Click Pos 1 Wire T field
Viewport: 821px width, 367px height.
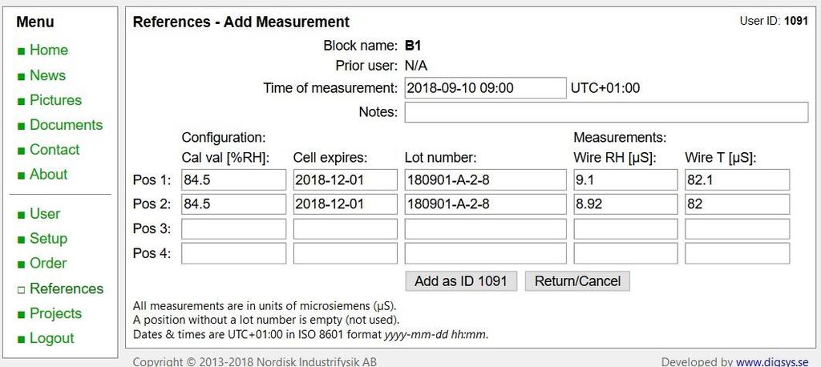point(737,180)
